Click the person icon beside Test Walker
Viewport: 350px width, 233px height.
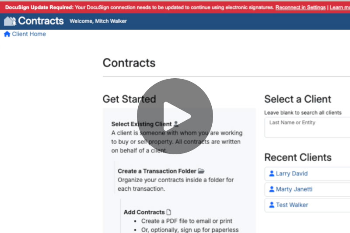pyautogui.click(x=272, y=205)
